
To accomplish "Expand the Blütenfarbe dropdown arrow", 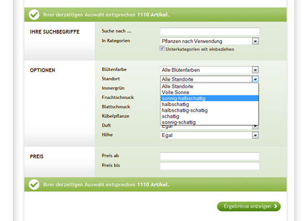I will click(x=256, y=70).
